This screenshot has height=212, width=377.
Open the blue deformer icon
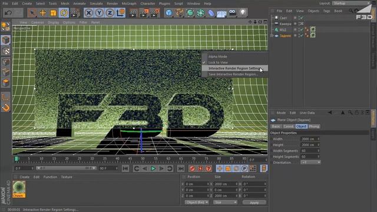click(211, 13)
